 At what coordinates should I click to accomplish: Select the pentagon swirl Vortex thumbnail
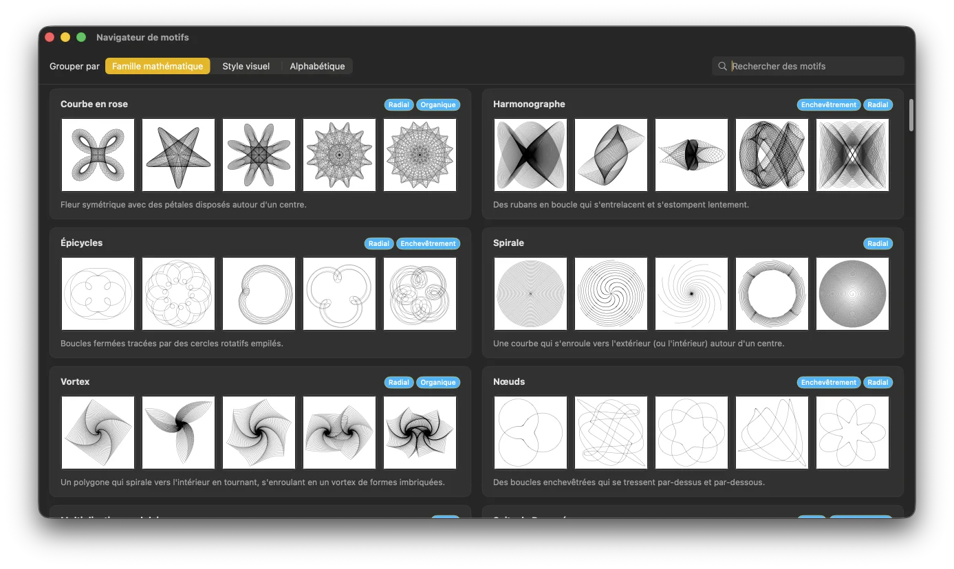click(259, 433)
